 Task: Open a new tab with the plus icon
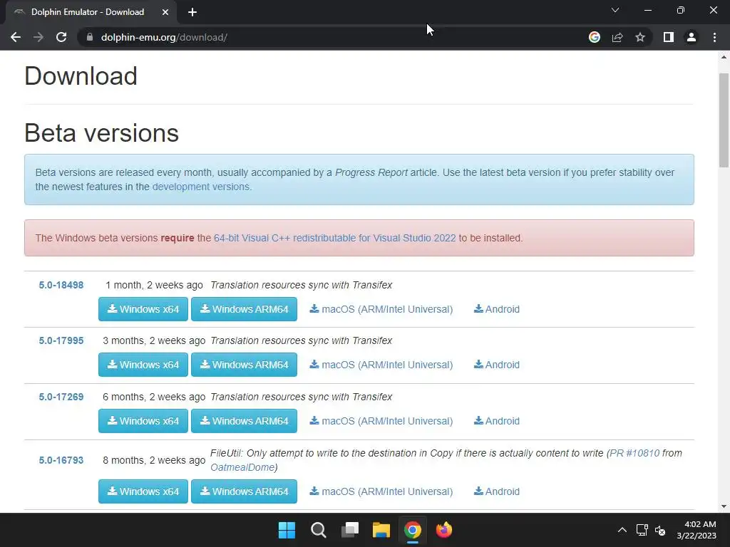[x=192, y=12]
